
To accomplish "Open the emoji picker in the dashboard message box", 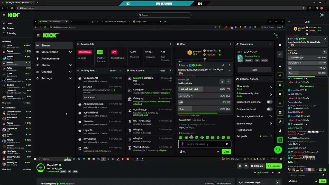I will pos(227,144).
